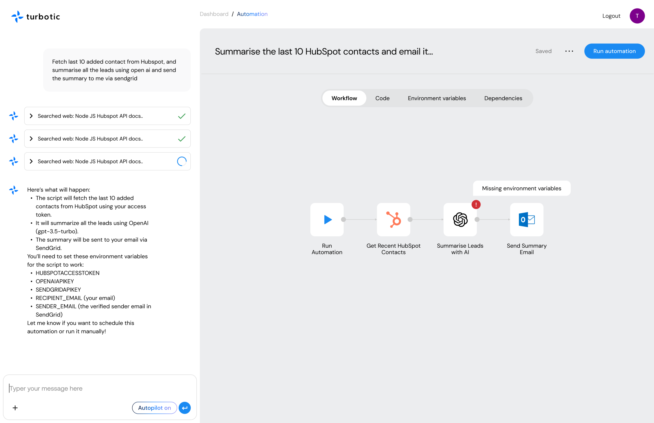The height and width of the screenshot is (423, 654).
Task: Click the connector dot after Run Automation node
Action: 343,220
